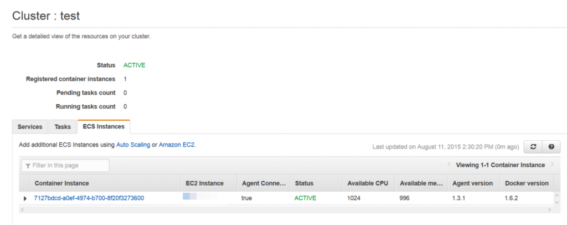This screenshot has height=225, width=567.
Task: Open the Amazon EC2 link
Action: (177, 145)
